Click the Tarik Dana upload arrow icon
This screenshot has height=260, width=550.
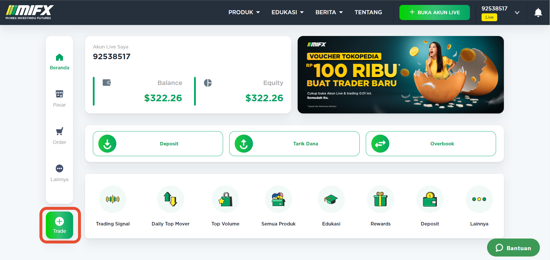click(244, 144)
